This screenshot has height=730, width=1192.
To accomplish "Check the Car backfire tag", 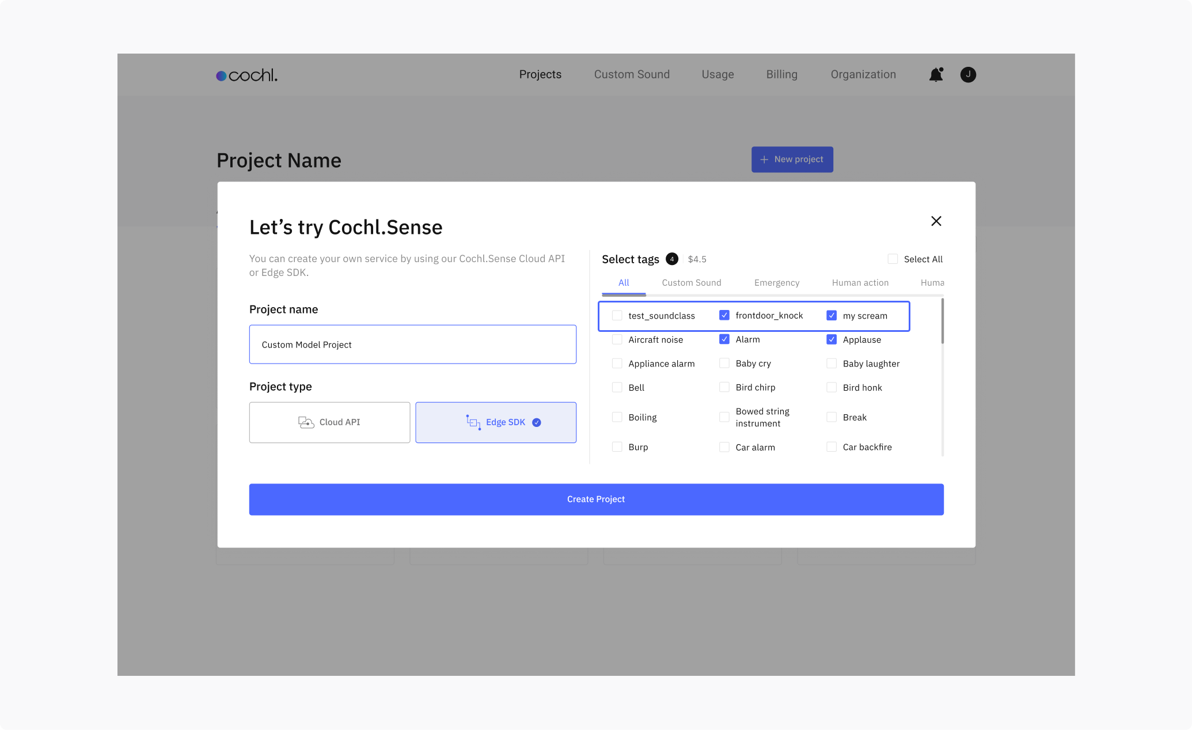I will click(x=832, y=447).
